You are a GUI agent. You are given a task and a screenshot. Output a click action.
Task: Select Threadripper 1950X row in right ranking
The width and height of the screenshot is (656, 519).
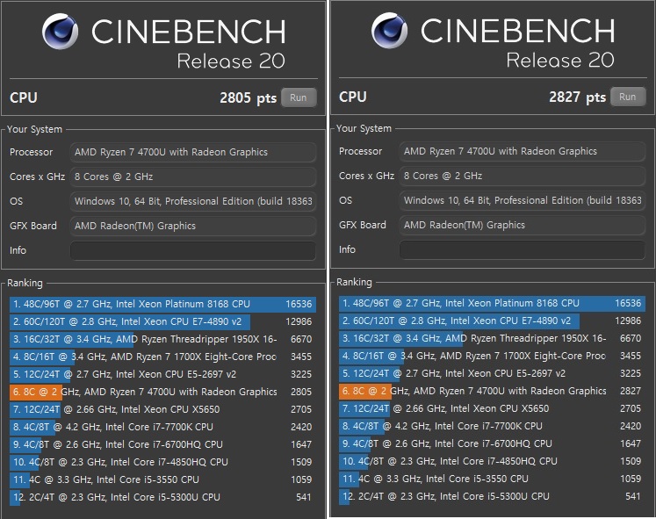492,338
